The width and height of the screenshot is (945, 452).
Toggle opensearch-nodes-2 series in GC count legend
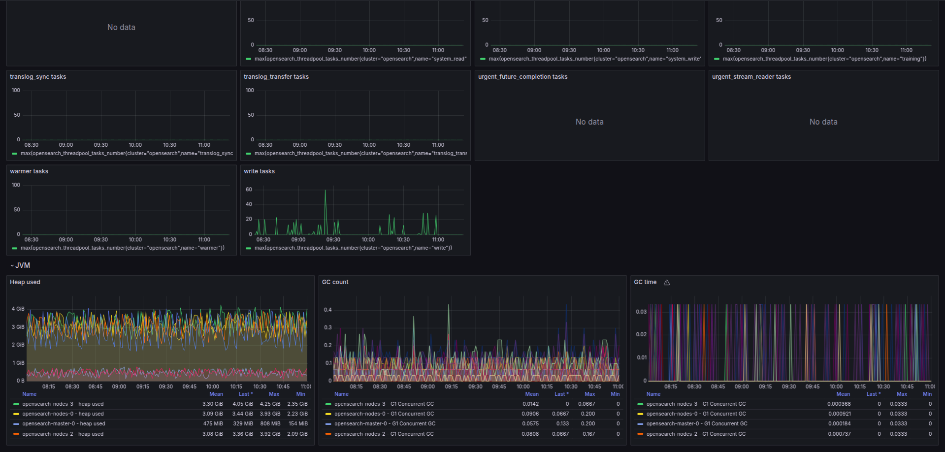pos(384,434)
